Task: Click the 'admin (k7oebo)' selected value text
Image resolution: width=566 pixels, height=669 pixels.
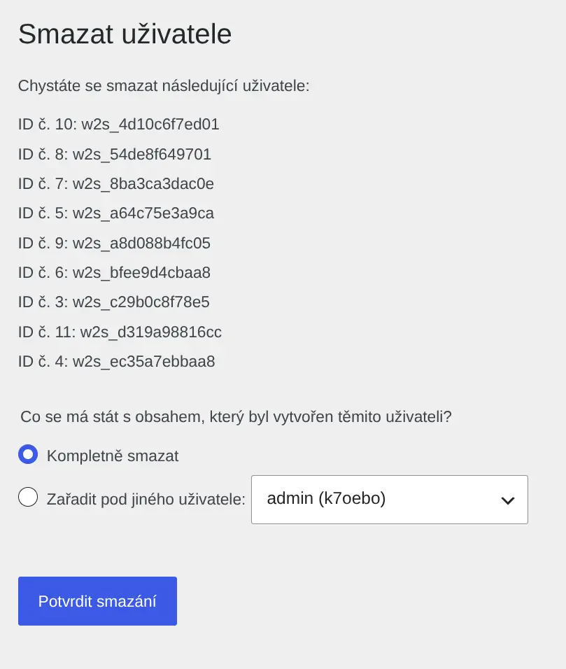Action: pyautogui.click(x=326, y=498)
